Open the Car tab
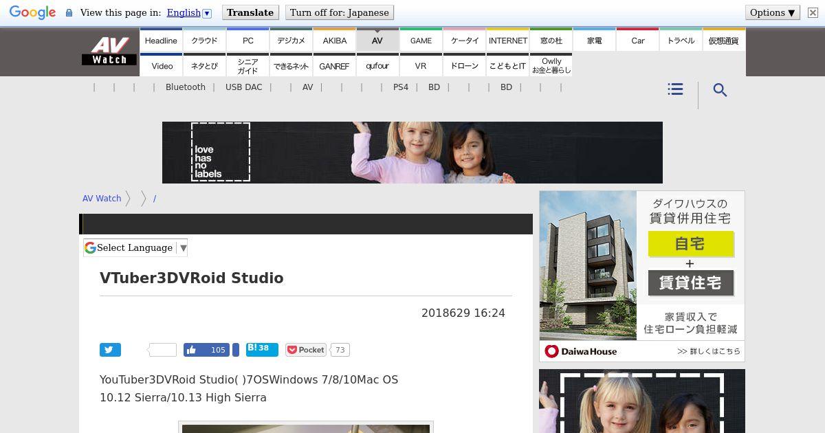Viewport: 825px width, 433px height. 638,40
